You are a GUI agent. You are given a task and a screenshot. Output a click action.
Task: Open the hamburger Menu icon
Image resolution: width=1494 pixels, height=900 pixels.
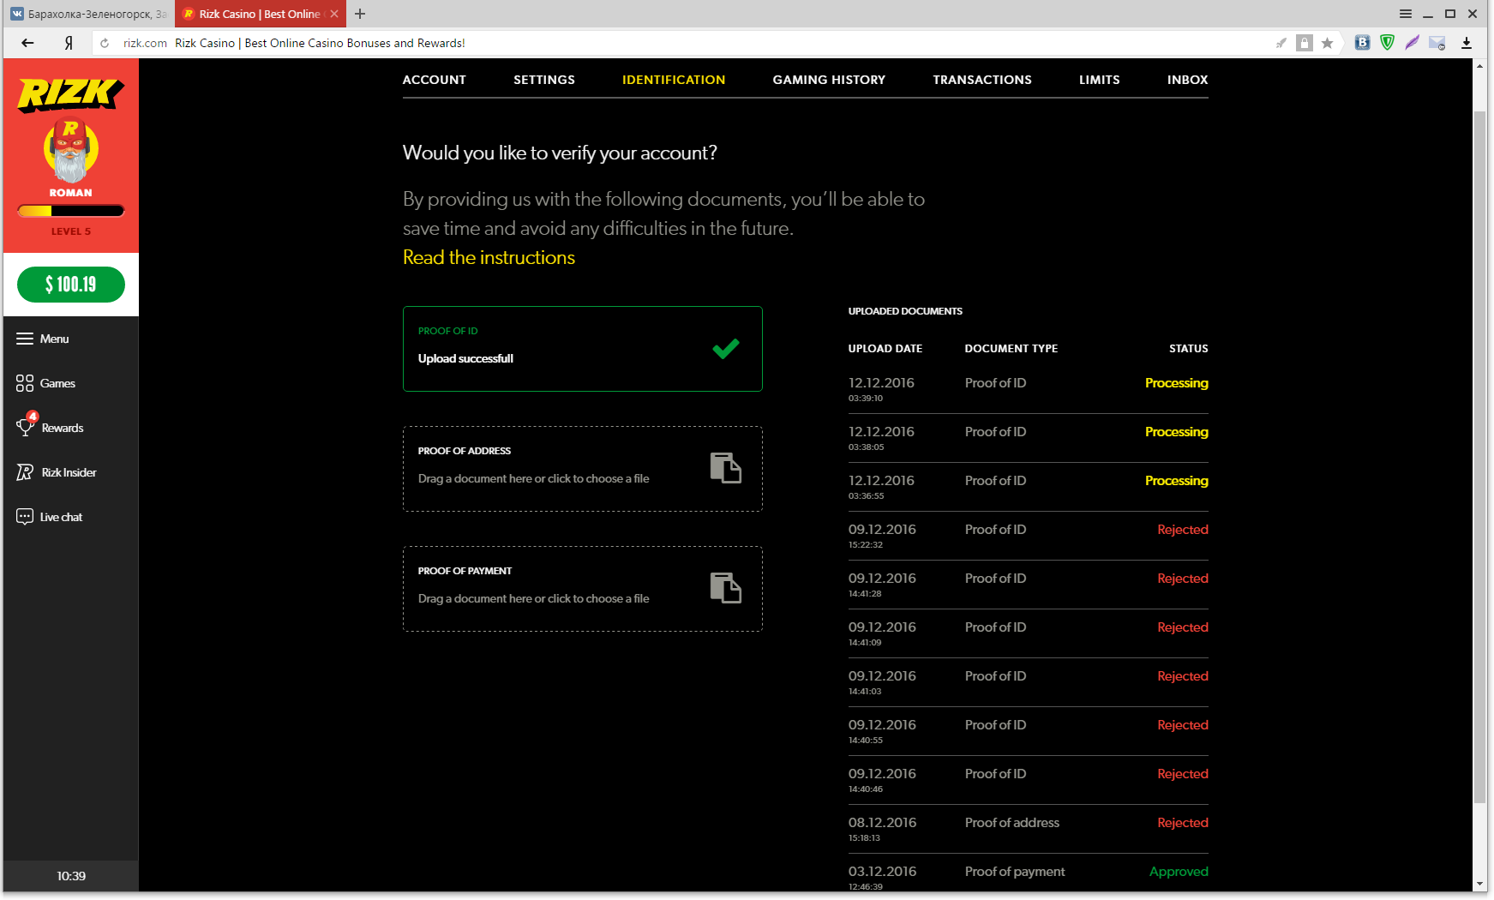click(25, 339)
